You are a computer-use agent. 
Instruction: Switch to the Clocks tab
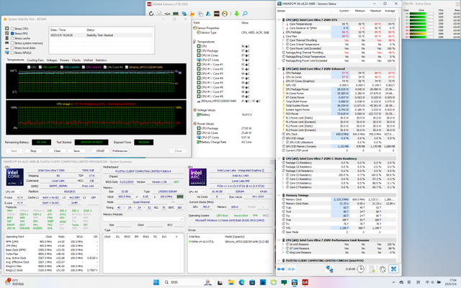point(76,60)
